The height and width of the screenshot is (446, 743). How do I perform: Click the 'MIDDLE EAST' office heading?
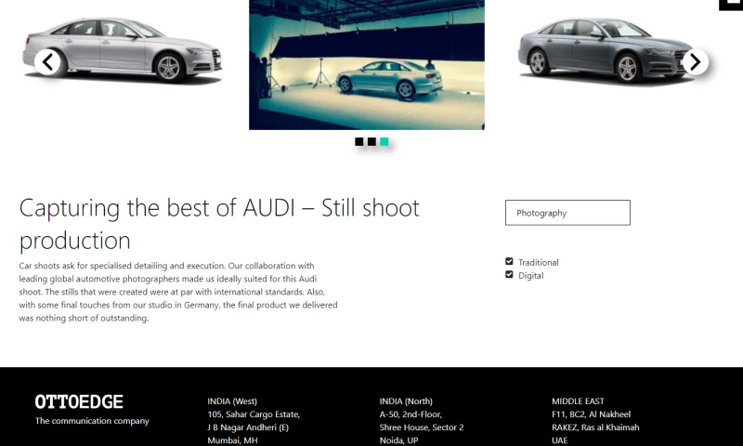point(578,401)
